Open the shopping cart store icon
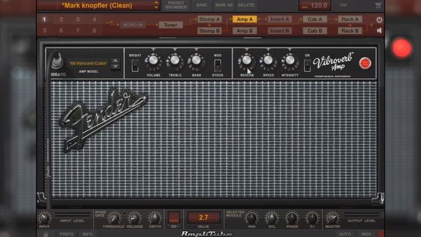The height and width of the screenshot is (237, 421). coord(378,5)
